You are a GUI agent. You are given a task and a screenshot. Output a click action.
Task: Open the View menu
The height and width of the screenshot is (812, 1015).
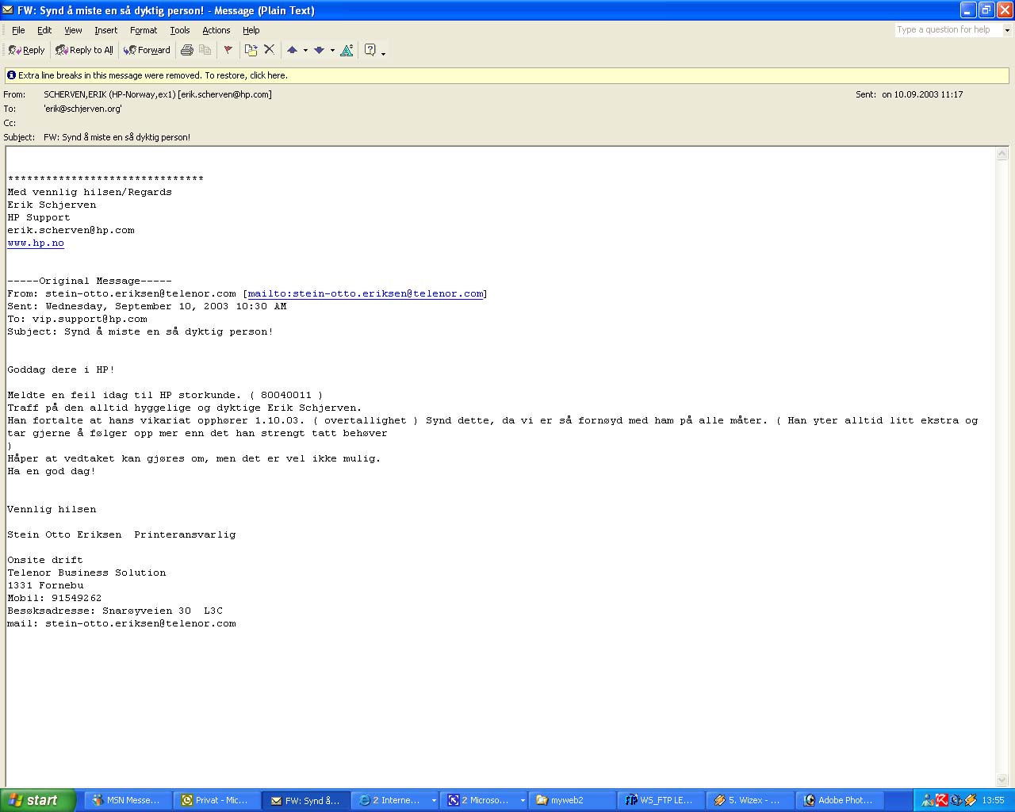tap(73, 30)
